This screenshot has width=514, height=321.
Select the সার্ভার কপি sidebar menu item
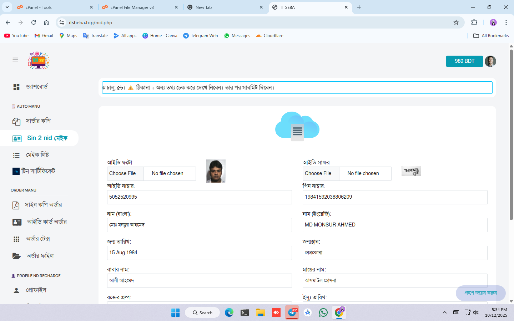[38, 121]
